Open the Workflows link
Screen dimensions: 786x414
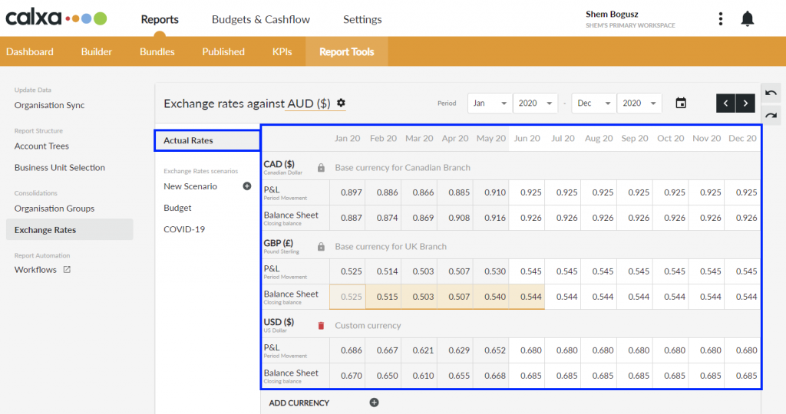(35, 269)
